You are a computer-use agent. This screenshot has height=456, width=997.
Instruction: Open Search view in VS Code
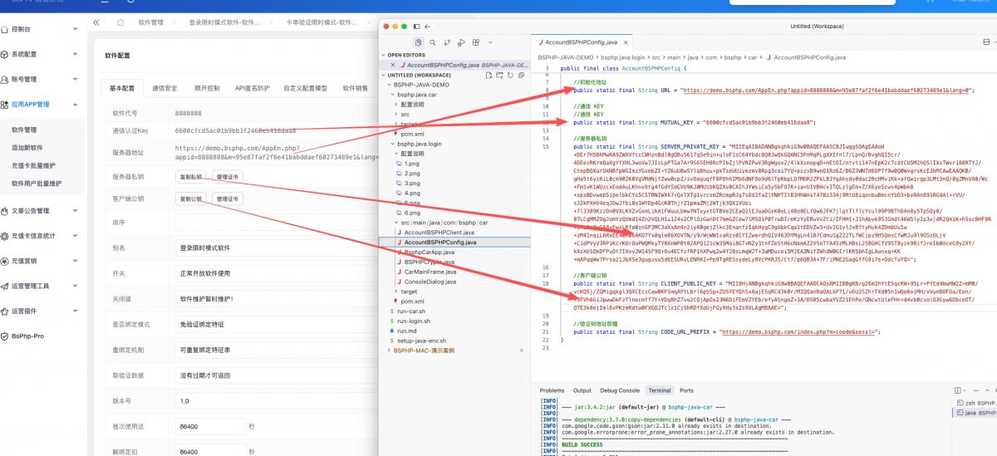point(433,42)
